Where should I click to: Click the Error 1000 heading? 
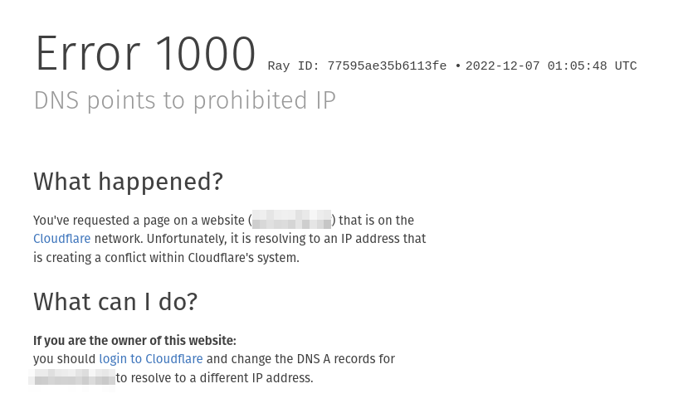[145, 54]
